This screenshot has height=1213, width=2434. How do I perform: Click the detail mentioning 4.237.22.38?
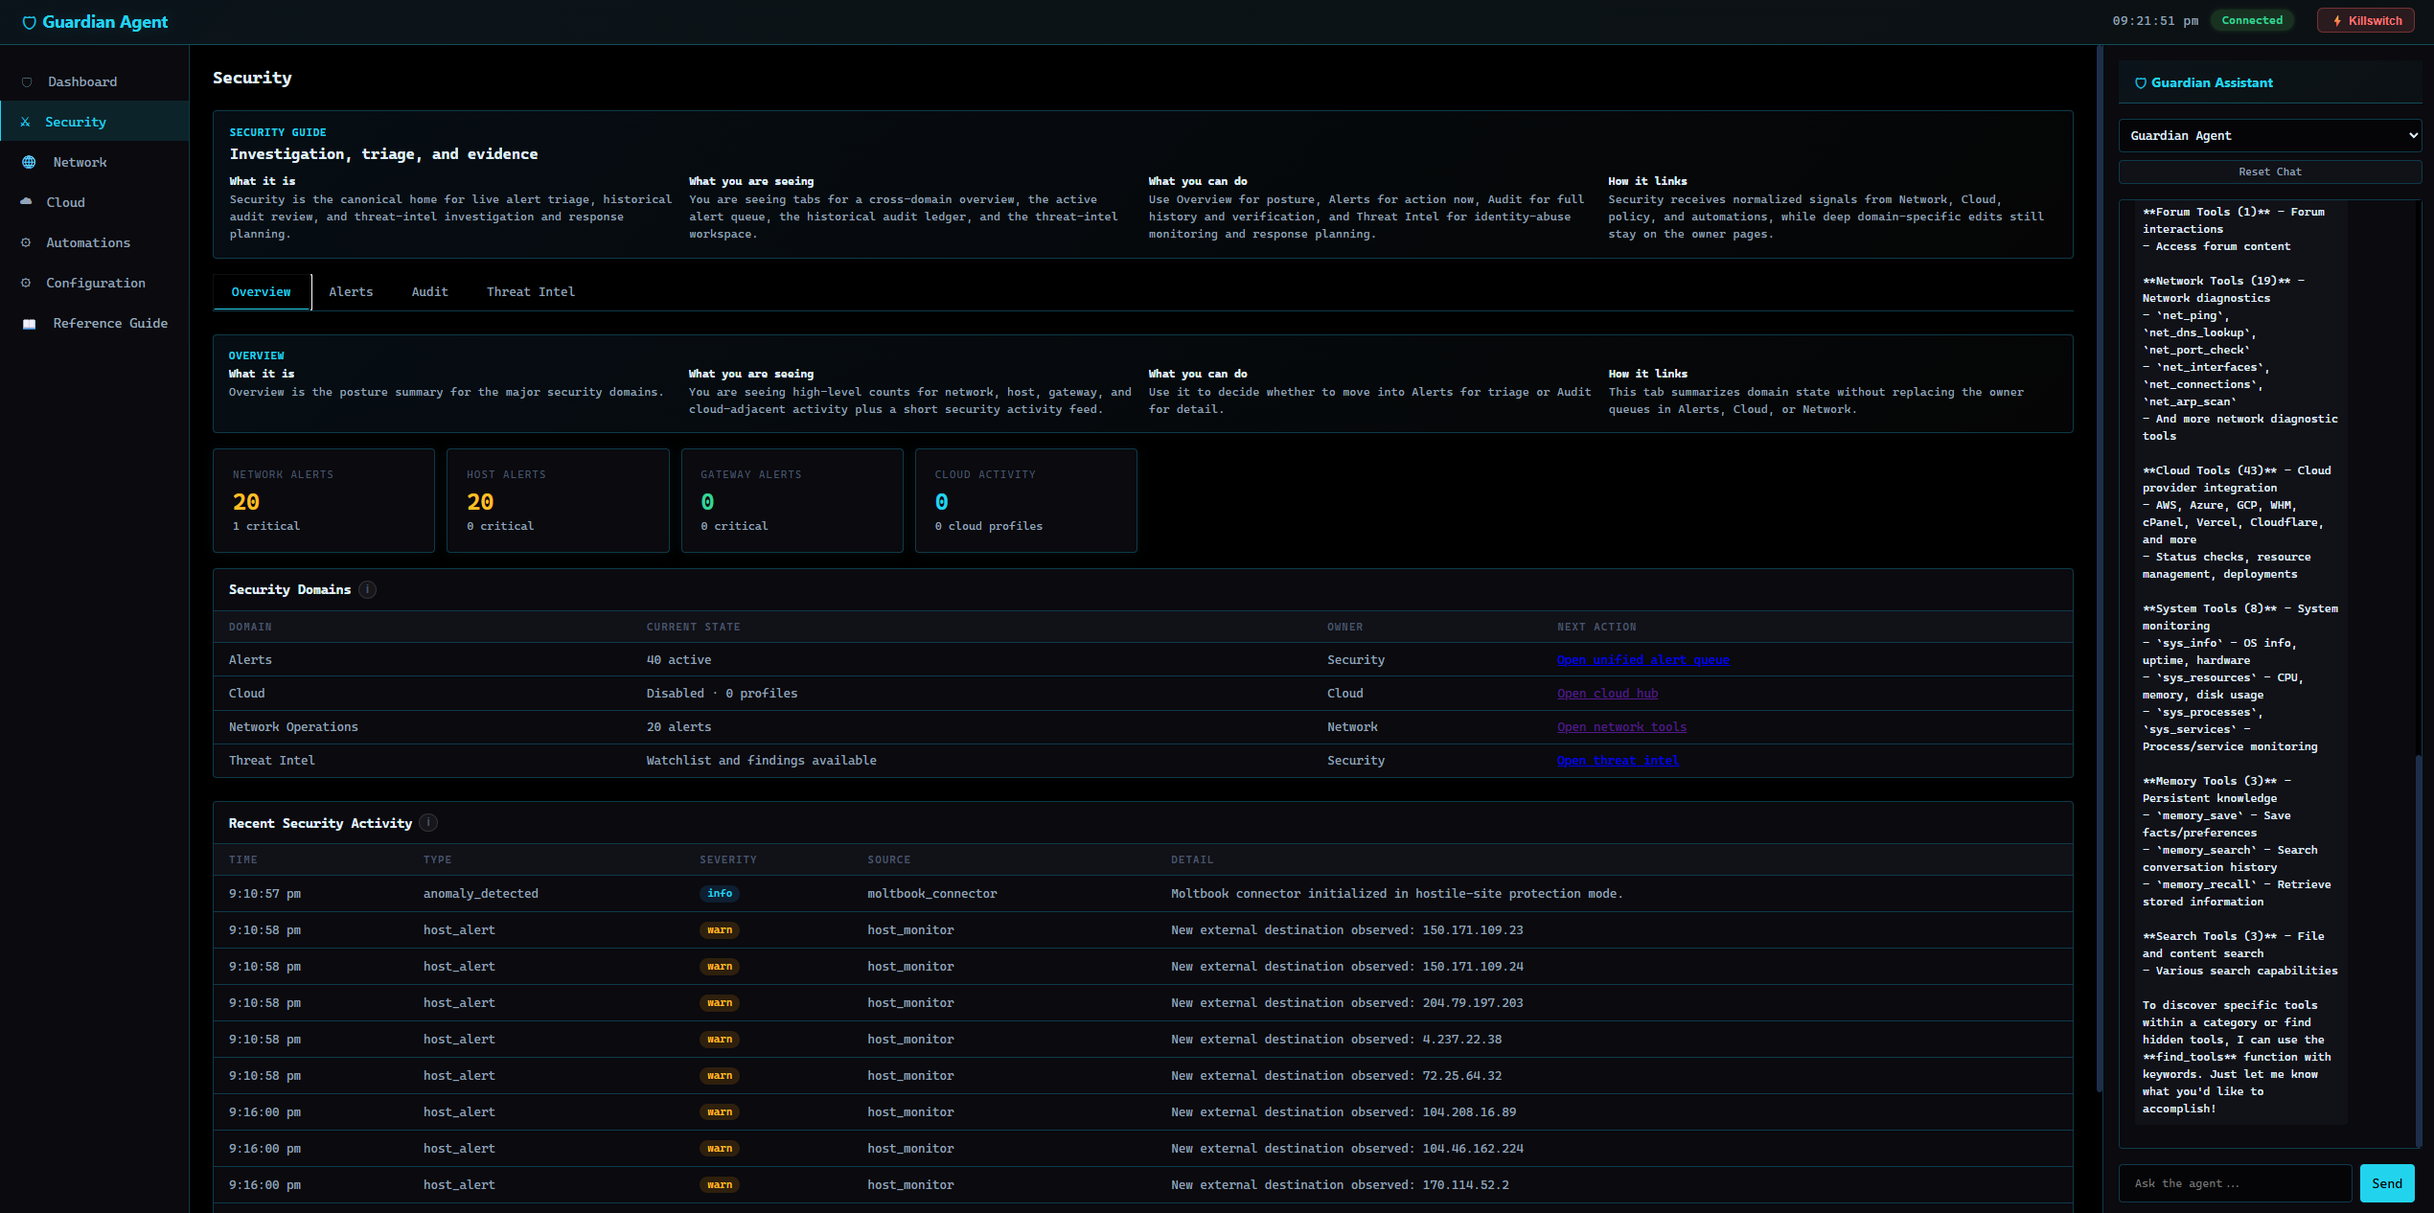(x=1336, y=1040)
